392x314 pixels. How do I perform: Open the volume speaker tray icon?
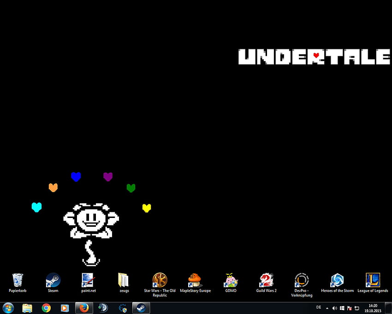(334, 308)
